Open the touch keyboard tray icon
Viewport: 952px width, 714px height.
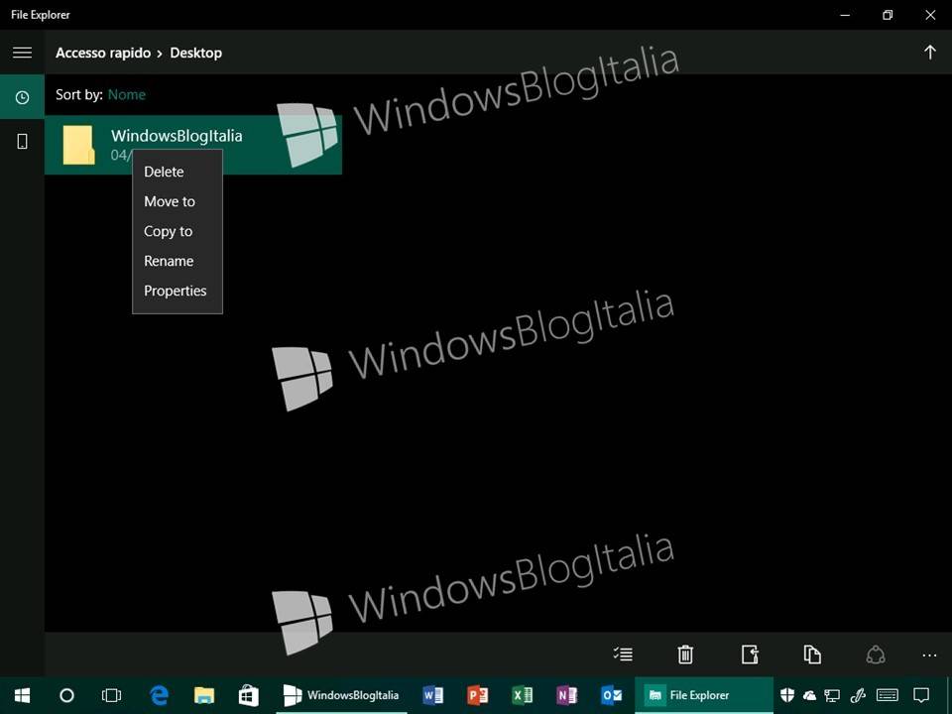[888, 695]
